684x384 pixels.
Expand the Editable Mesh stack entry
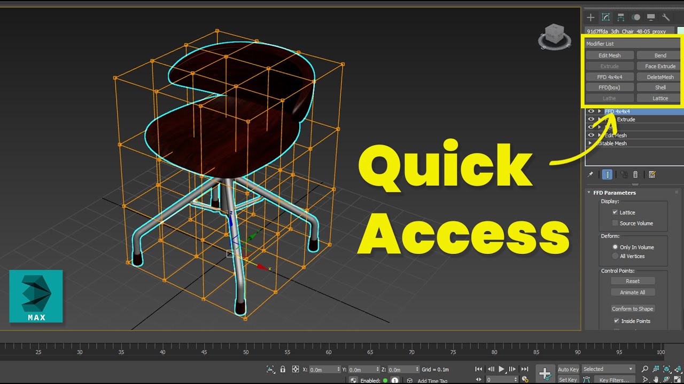click(x=590, y=143)
